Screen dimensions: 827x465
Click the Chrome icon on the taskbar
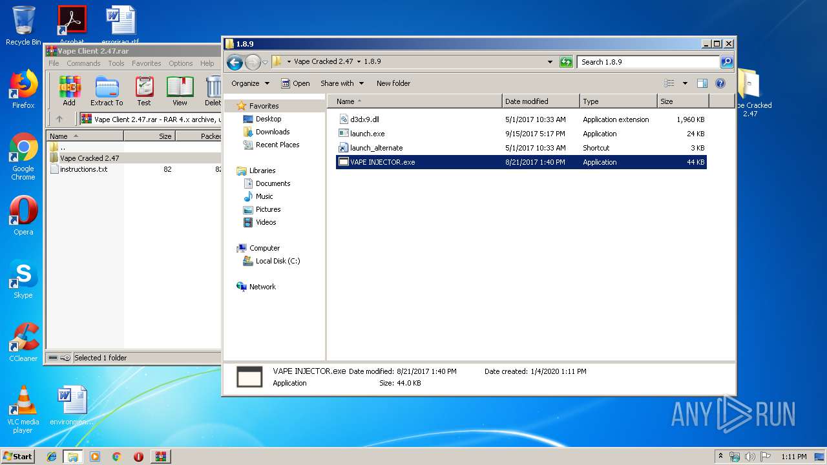[116, 457]
